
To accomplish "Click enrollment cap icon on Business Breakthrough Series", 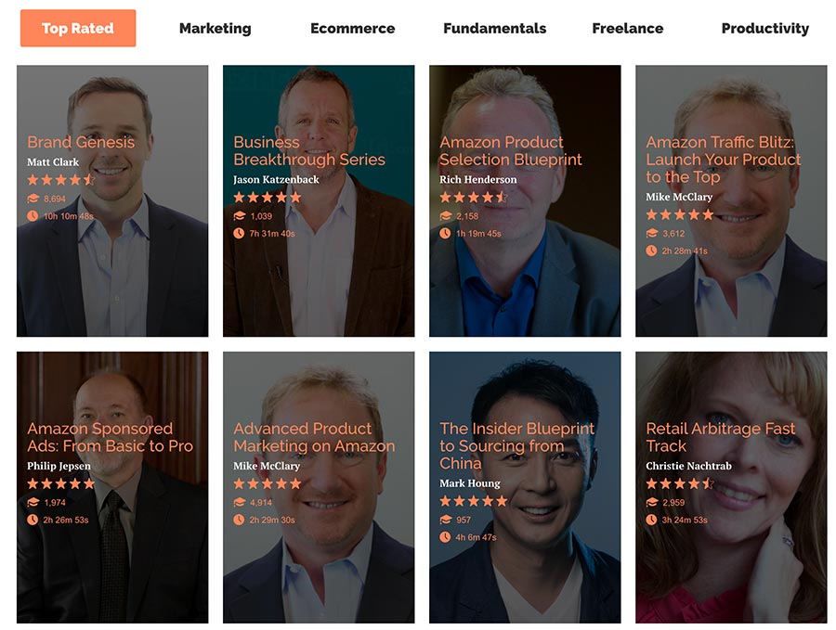I will pyautogui.click(x=239, y=216).
